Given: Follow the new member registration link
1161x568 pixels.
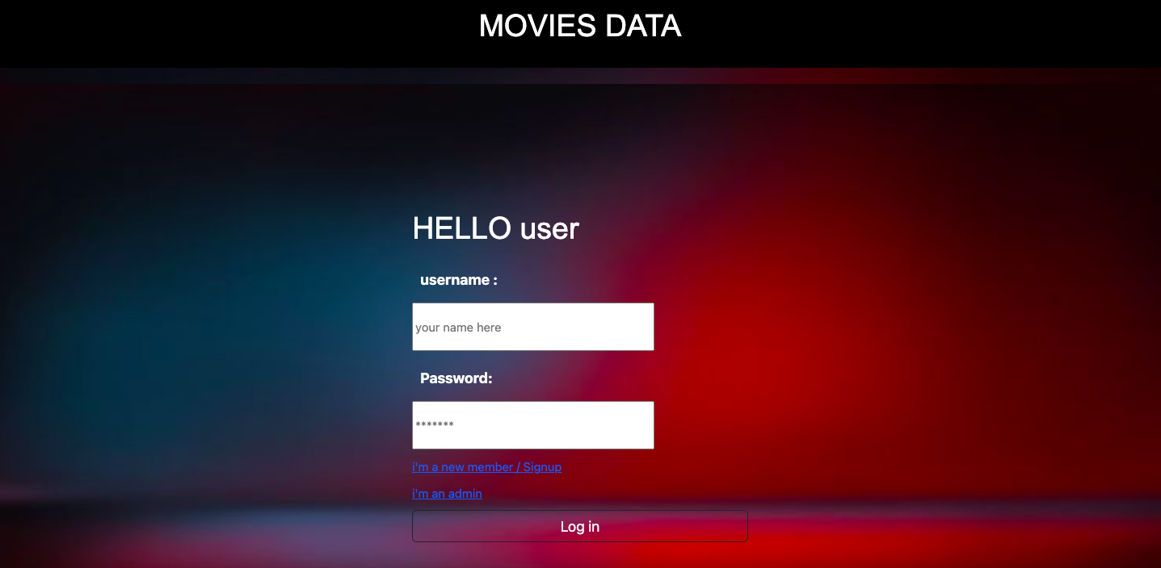Looking at the screenshot, I should click(x=486, y=466).
